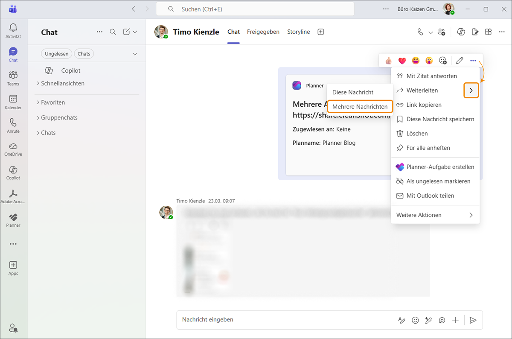The width and height of the screenshot is (512, 339).
Task: Switch to the Freigegeben tab
Action: point(263,32)
